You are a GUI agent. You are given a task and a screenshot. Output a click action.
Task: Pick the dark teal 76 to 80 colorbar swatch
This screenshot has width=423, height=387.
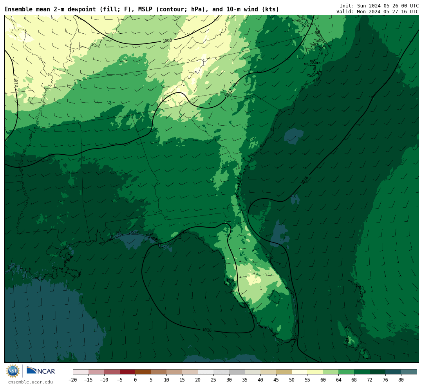pos(393,372)
